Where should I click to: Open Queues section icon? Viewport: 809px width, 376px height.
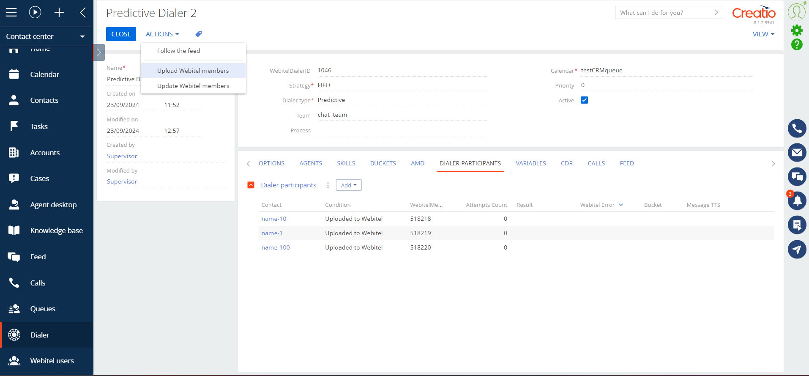[x=14, y=309]
